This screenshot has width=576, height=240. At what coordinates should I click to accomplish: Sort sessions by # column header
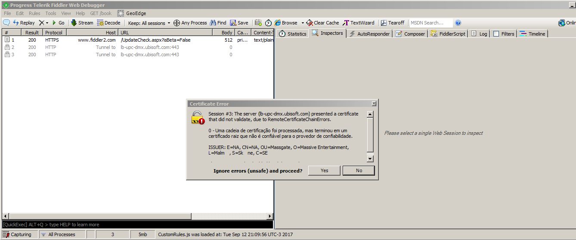11,33
